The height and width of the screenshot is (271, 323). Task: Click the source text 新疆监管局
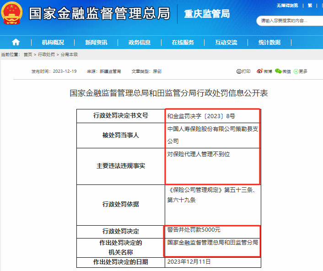click(x=110, y=71)
